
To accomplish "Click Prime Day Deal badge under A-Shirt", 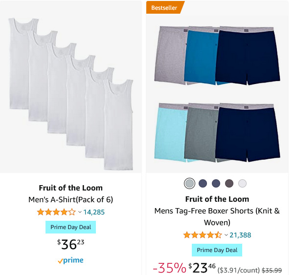I will tap(70, 227).
